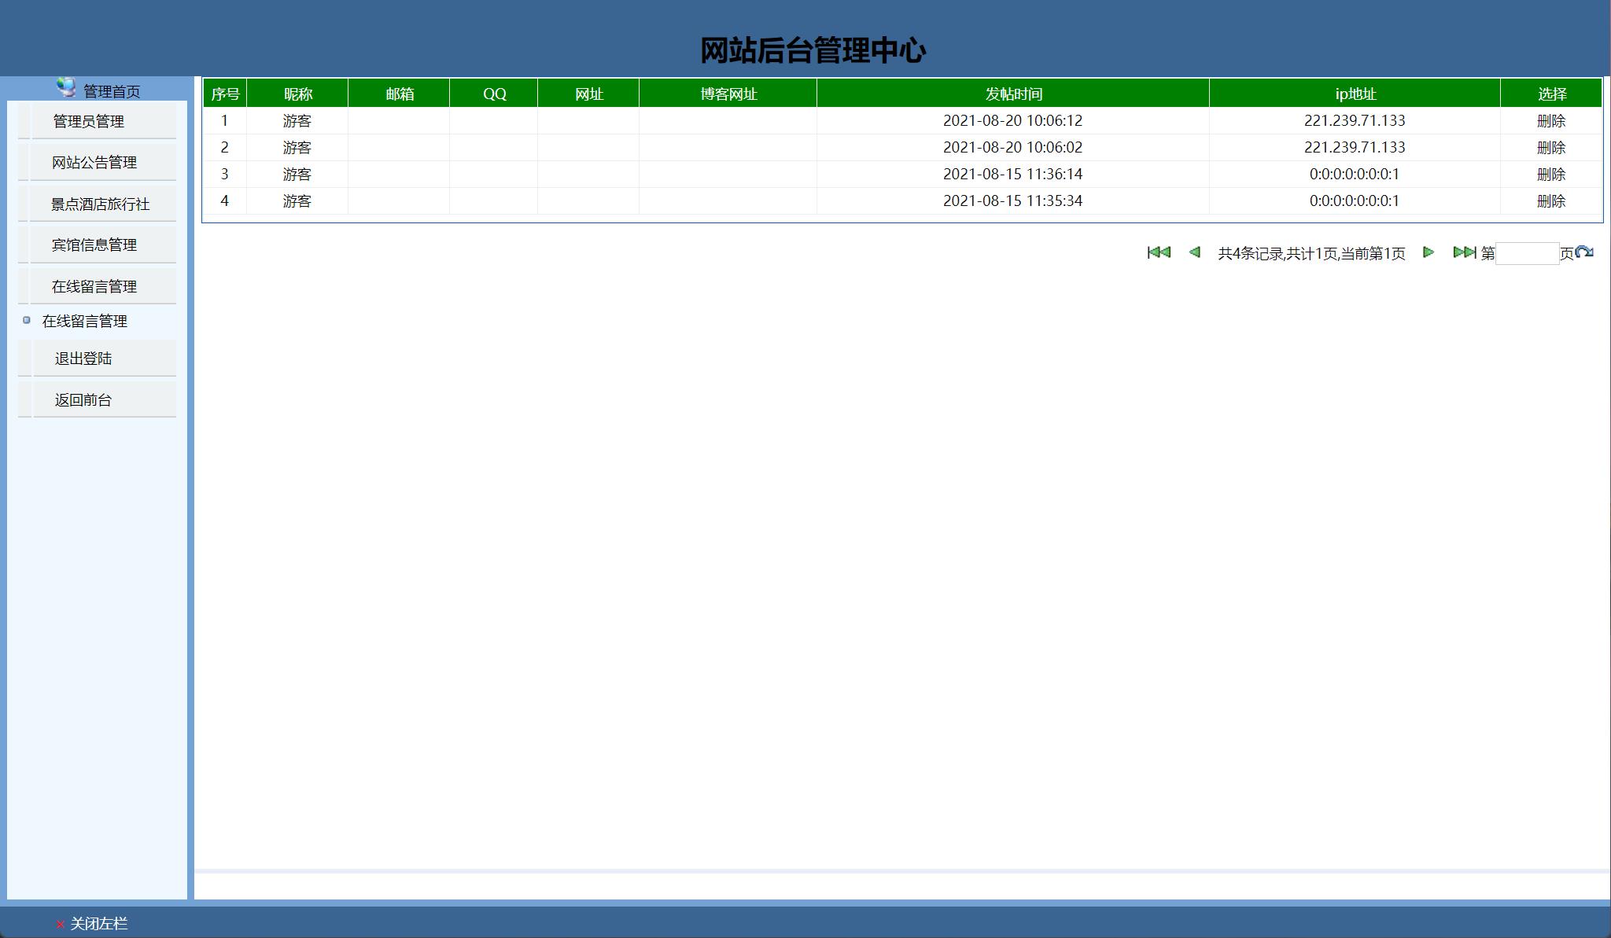The width and height of the screenshot is (1611, 938).
Task: Click the page-jump refresh icon after 页
Action: click(x=1585, y=252)
